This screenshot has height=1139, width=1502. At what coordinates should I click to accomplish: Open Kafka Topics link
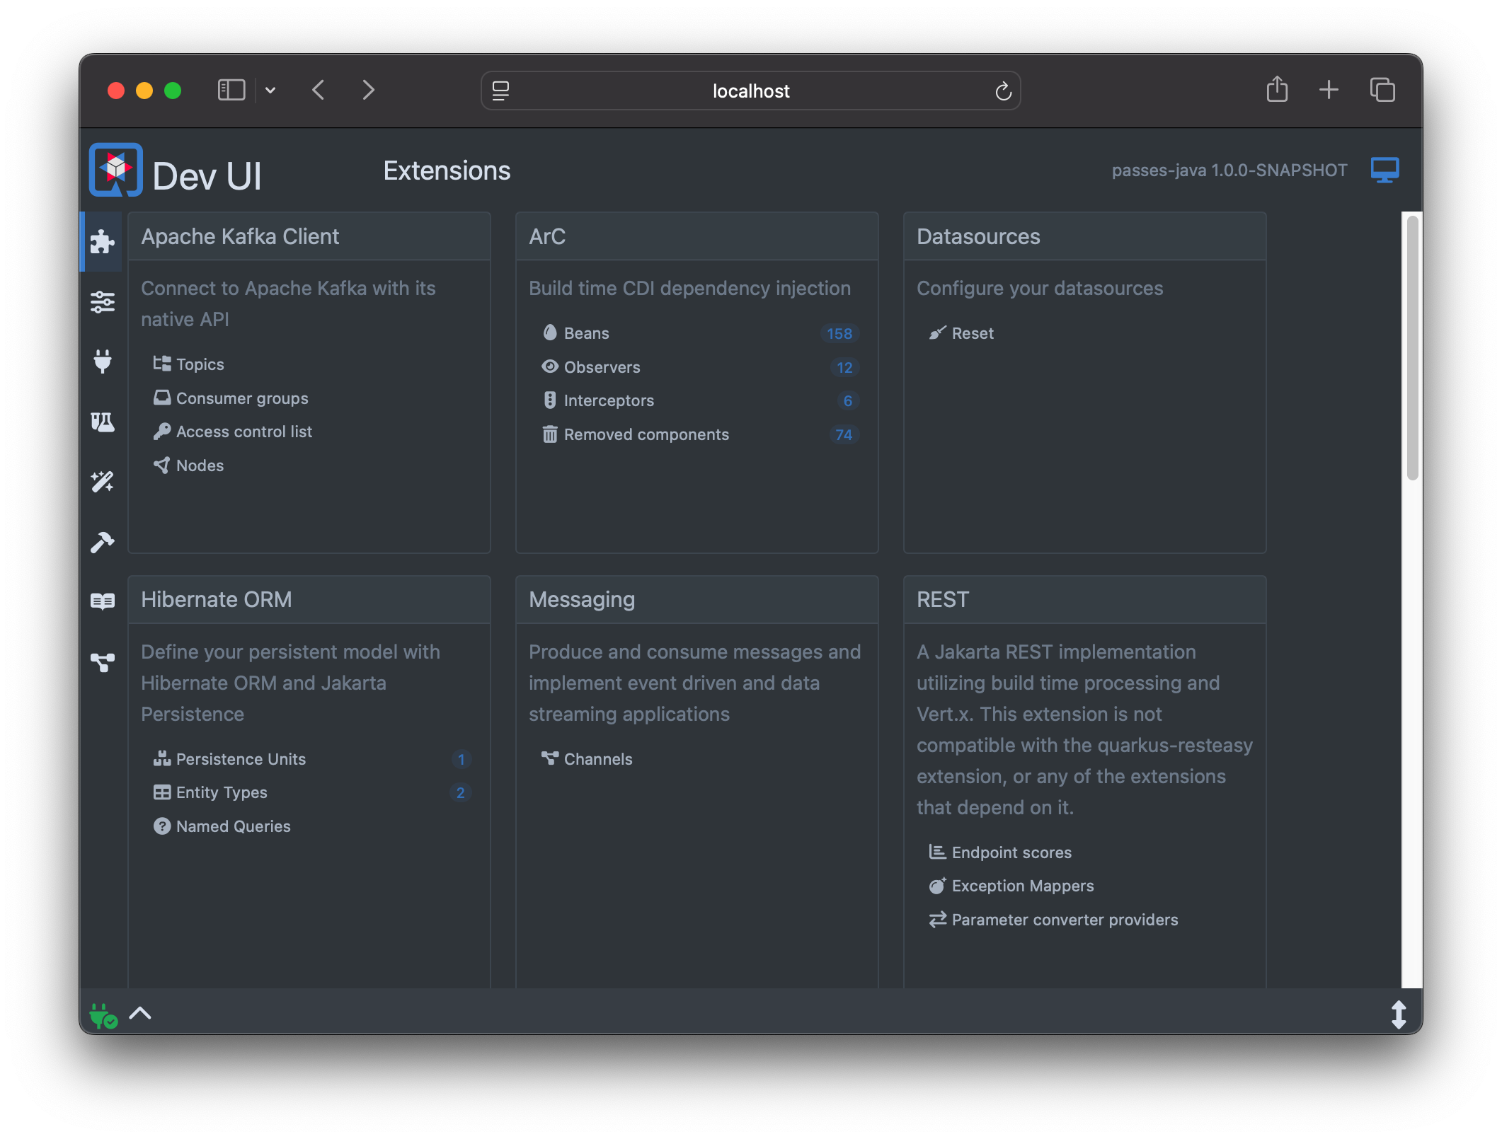[x=200, y=364]
